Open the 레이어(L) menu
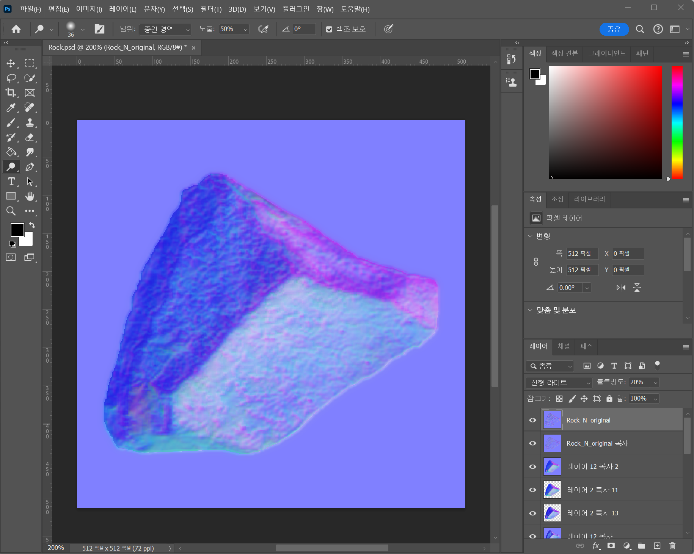Image resolution: width=694 pixels, height=554 pixels. tap(122, 9)
